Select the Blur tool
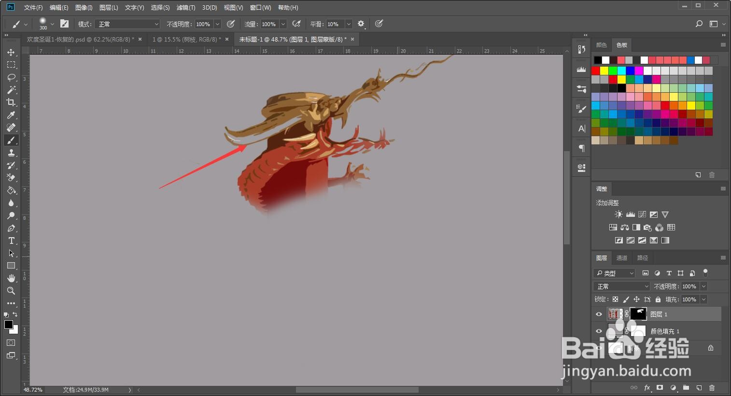The width and height of the screenshot is (731, 396). click(11, 203)
